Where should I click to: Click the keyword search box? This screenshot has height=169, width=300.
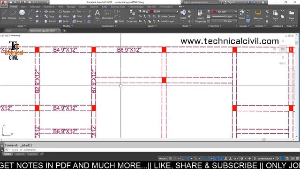[x=200, y=2]
